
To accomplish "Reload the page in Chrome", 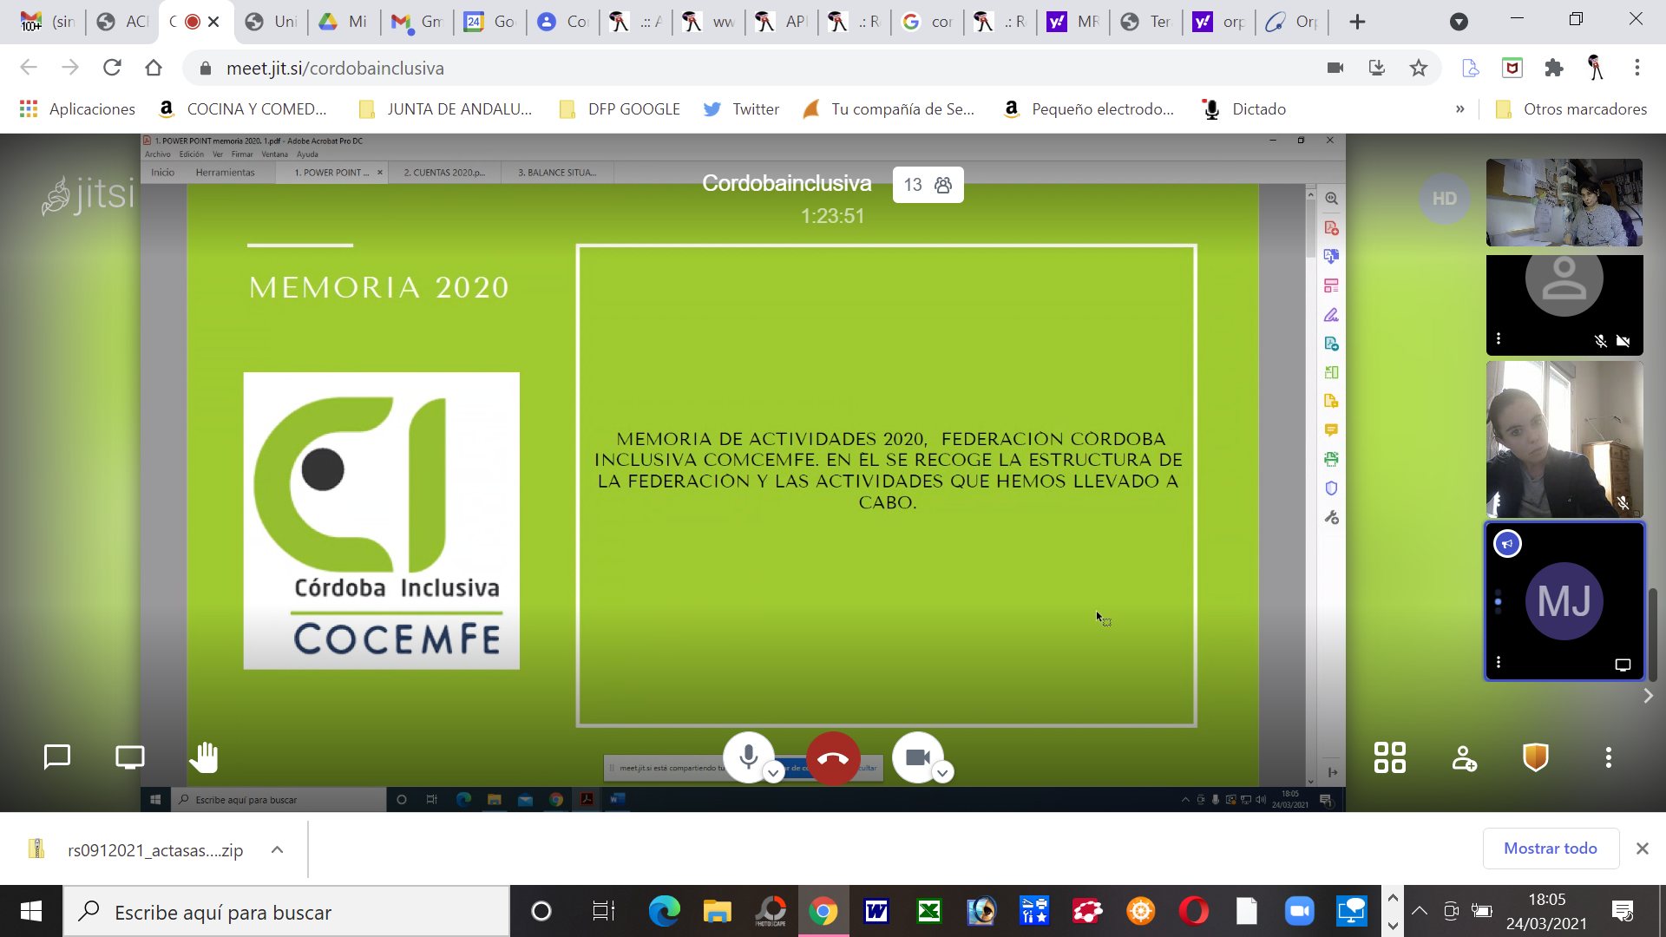I will (x=112, y=68).
